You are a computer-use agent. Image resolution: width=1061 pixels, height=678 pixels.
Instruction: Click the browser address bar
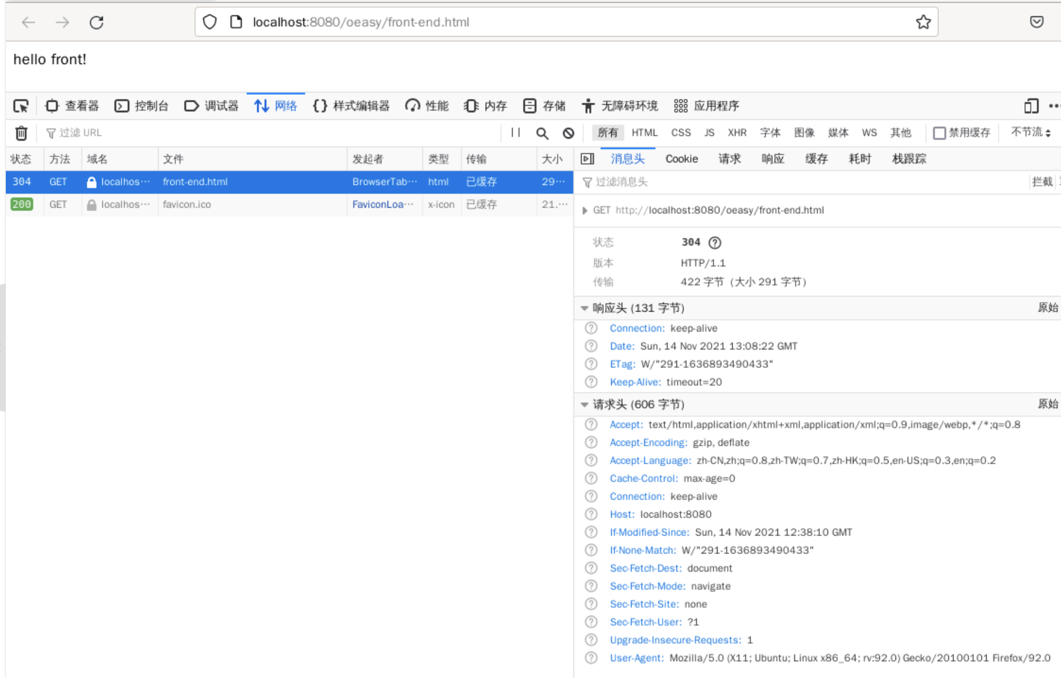(x=567, y=22)
